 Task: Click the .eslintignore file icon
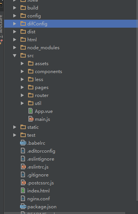click(x=23, y=159)
